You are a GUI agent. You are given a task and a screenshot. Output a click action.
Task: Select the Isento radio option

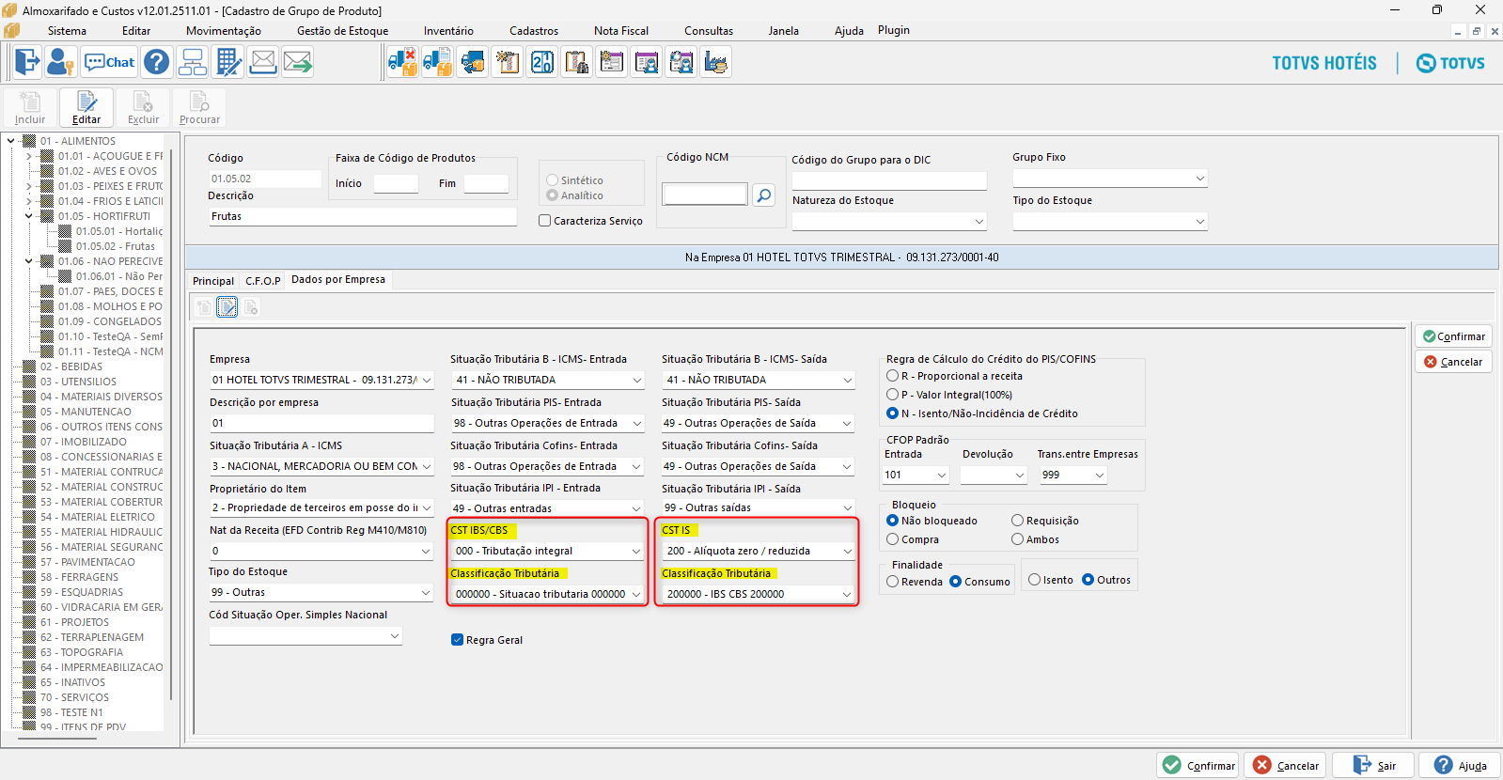tap(1034, 580)
